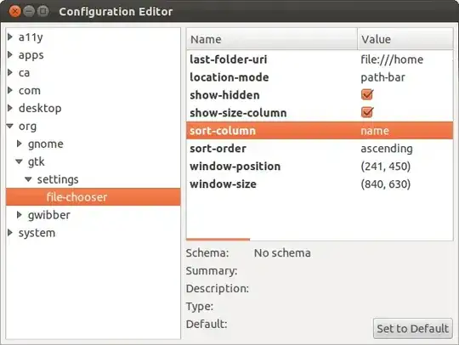
Task: Select the window-size key
Action: [223, 184]
